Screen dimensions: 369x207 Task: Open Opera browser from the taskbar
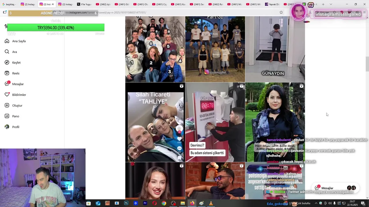point(155,203)
